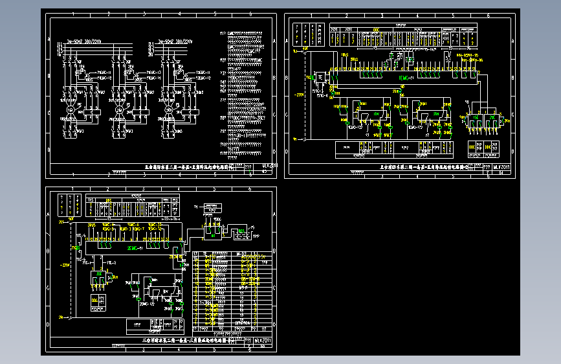This screenshot has width=561, height=364.
Task: Select the numbered notes block in the top-left sheet
Action: click(243, 96)
